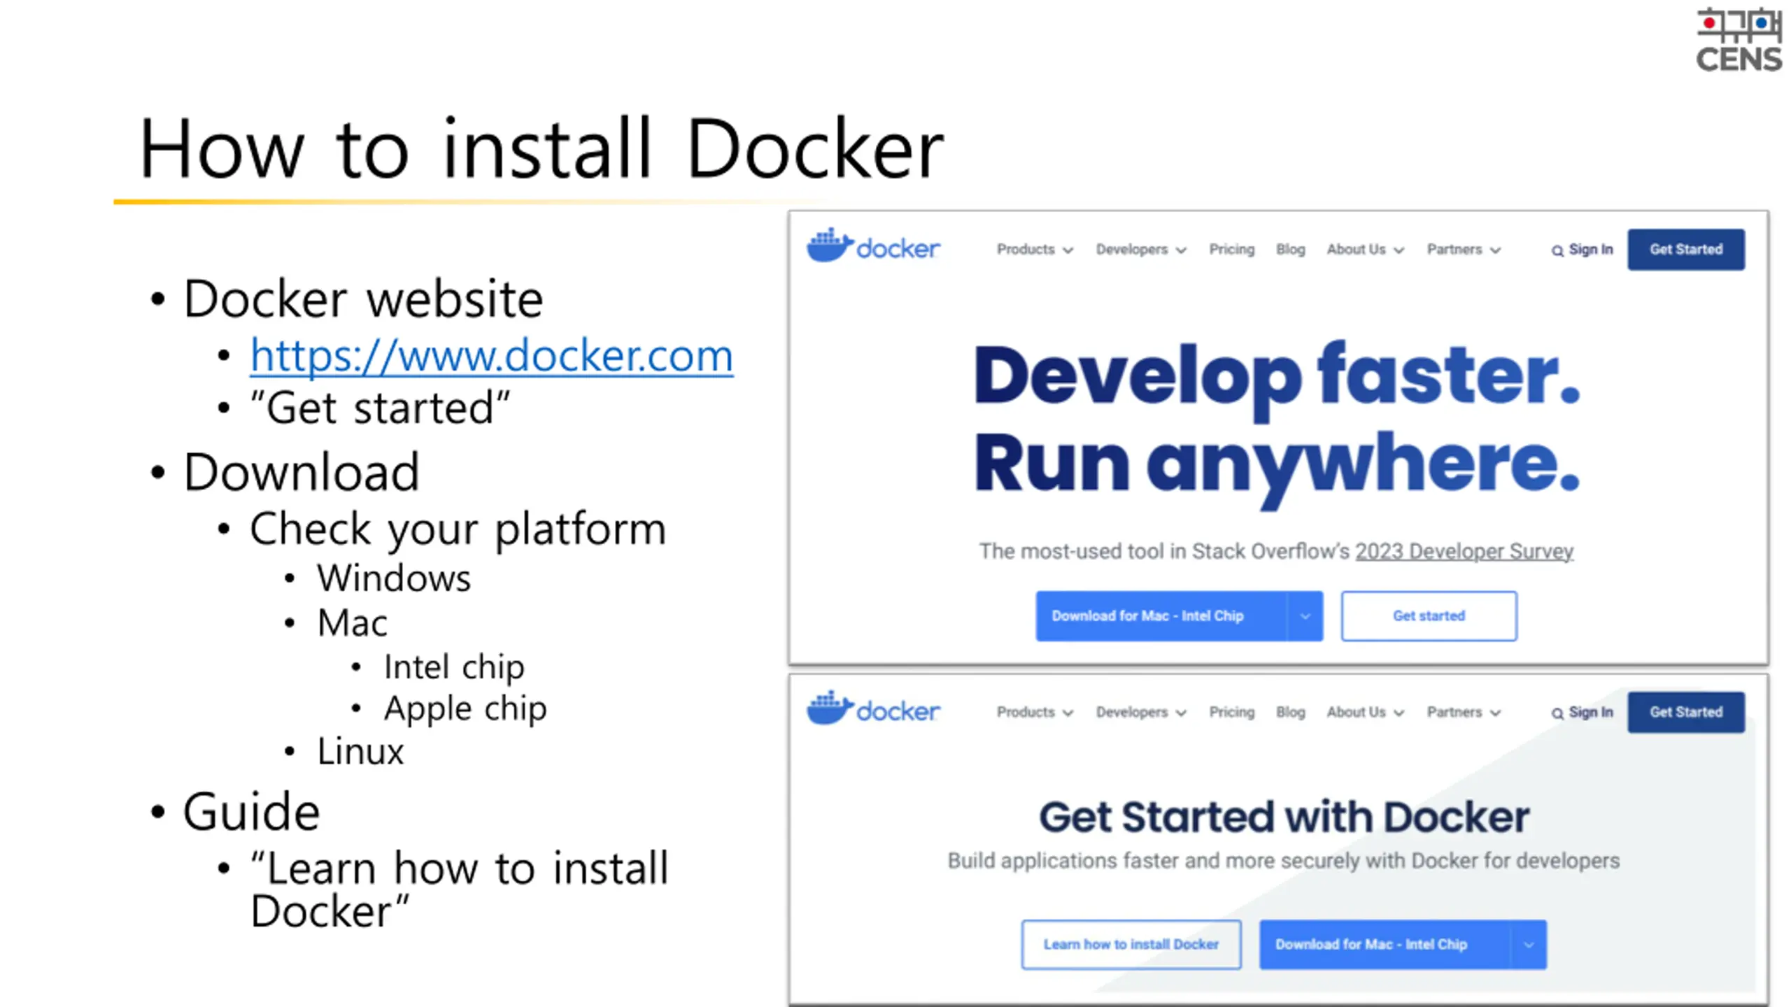Viewport: 1791px width, 1007px height.
Task: Expand the About Us menu in top navbar
Action: pyautogui.click(x=1365, y=250)
